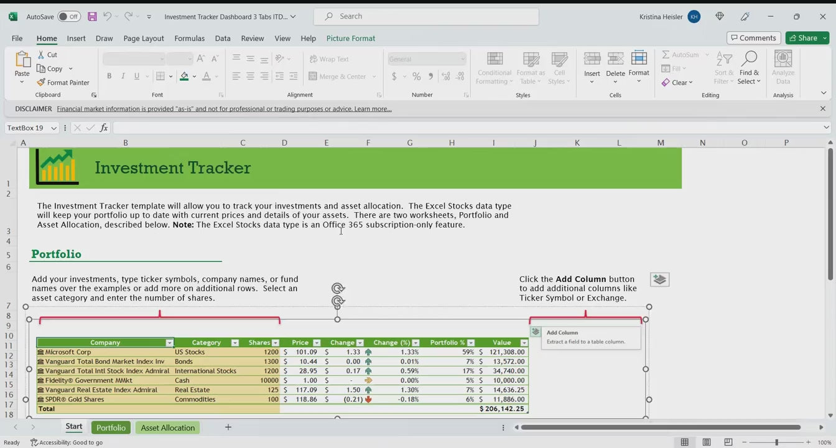Click the AutoSum sigma button
Image resolution: width=836 pixels, height=448 pixels.
[680, 55]
